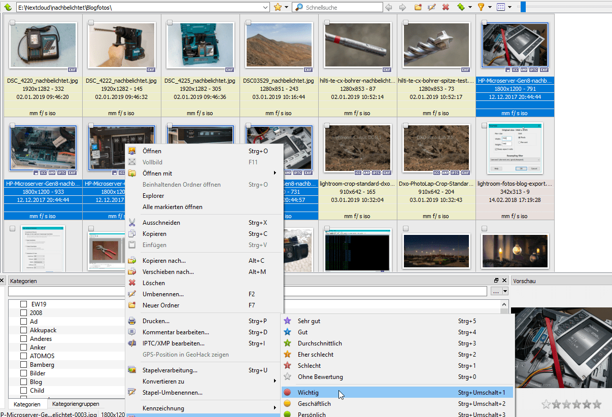Apply red 'Wichtig' color label
The image size is (612, 417).
coord(308,393)
